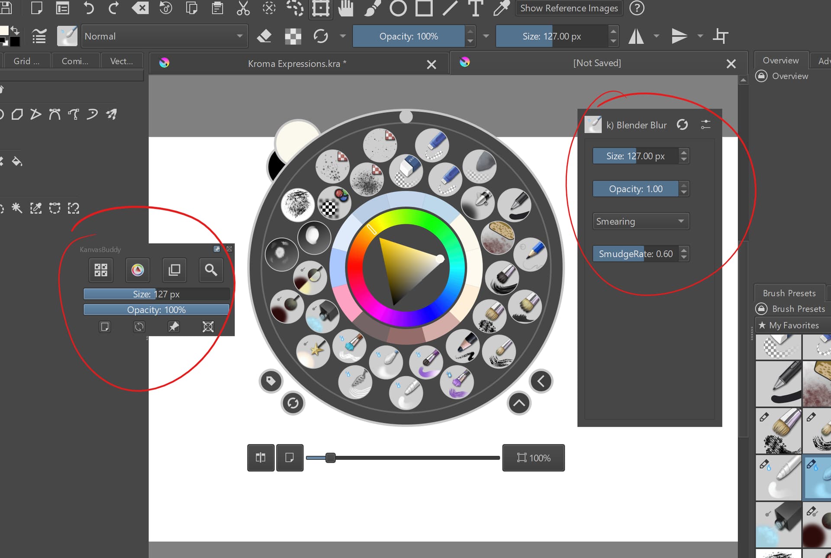Click the 100% zoom reset button
The height and width of the screenshot is (558, 831).
(x=533, y=458)
